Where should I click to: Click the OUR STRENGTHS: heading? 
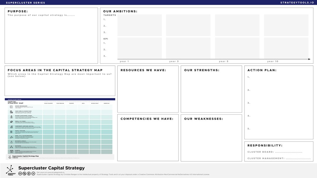click(202, 70)
